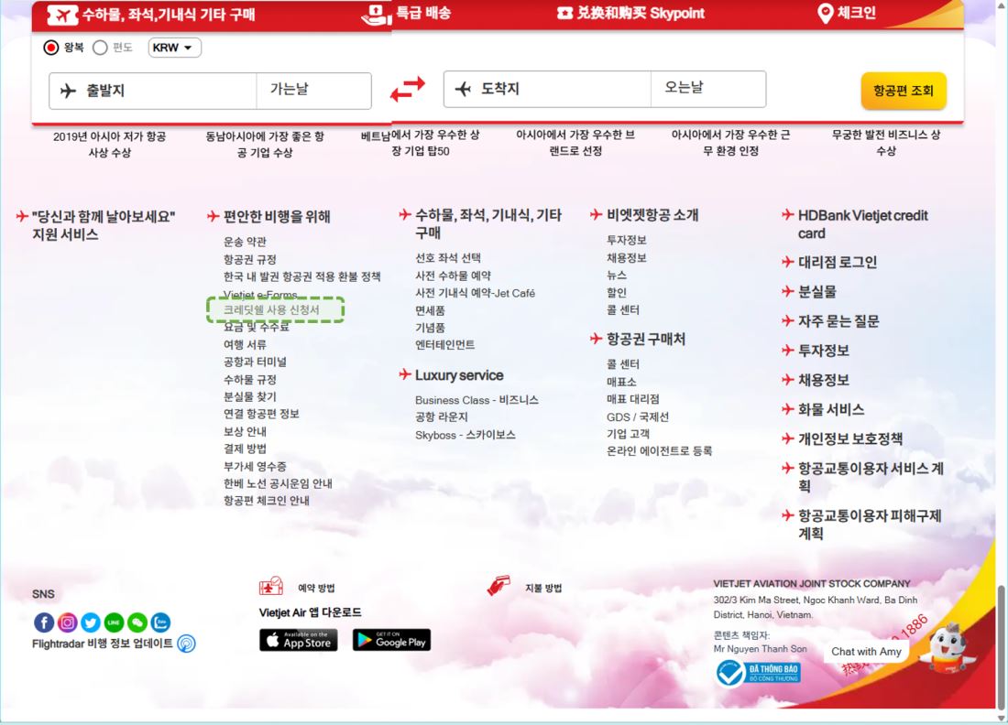
Task: Open Vietjet's Facebook page icon
Action: pyautogui.click(x=44, y=622)
